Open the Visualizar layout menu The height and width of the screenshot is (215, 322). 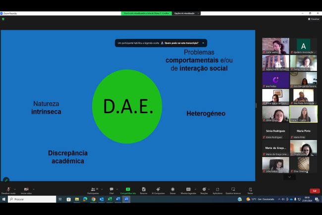313,19
